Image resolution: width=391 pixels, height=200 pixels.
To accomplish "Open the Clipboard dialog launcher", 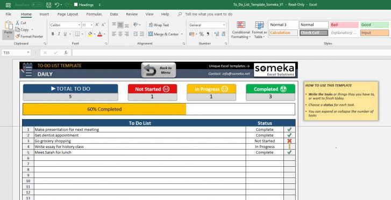I will coord(45,43).
